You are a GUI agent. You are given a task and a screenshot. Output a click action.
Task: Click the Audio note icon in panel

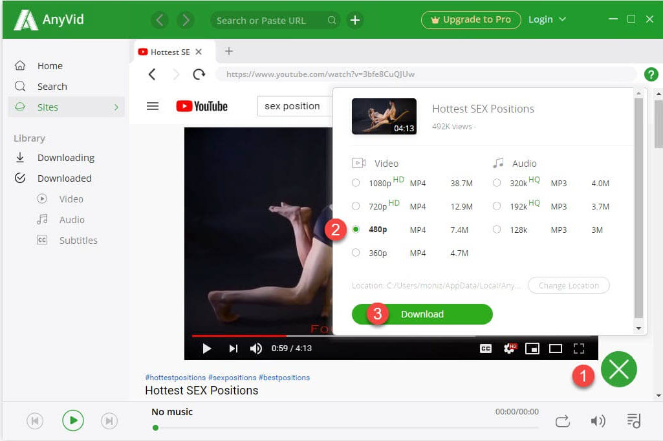point(499,163)
